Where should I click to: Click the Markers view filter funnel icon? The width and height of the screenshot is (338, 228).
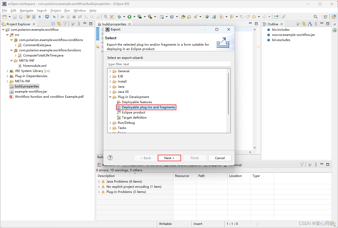pyautogui.click(x=302, y=165)
